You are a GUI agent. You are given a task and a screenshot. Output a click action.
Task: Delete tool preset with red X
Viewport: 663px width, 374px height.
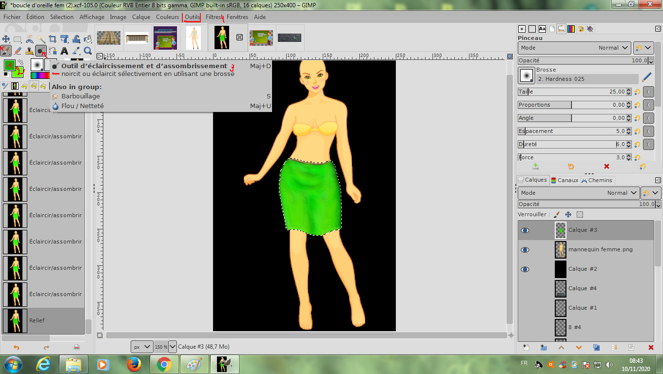coord(606,166)
